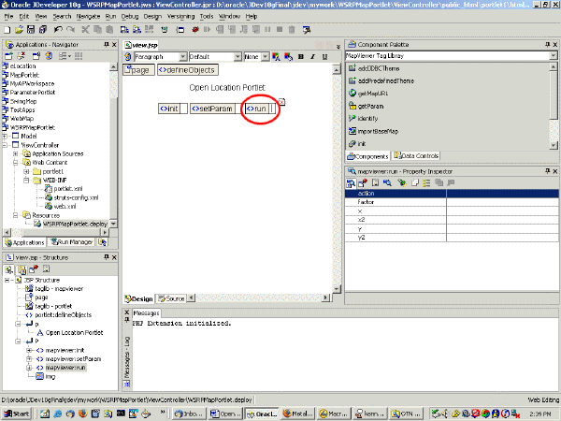Click the page tag in editor
This screenshot has width=561, height=421.
click(x=138, y=70)
